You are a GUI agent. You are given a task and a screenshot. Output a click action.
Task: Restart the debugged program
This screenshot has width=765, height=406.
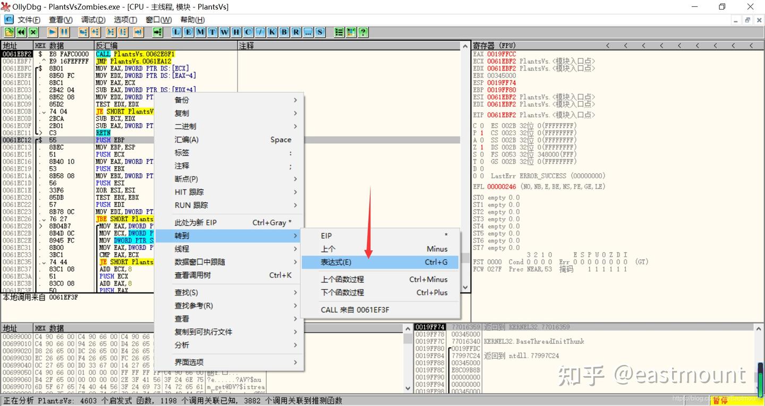click(21, 32)
